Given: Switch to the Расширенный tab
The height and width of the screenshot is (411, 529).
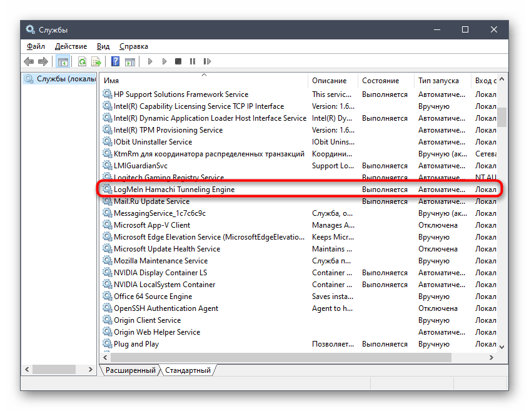Looking at the screenshot, I should 130,370.
